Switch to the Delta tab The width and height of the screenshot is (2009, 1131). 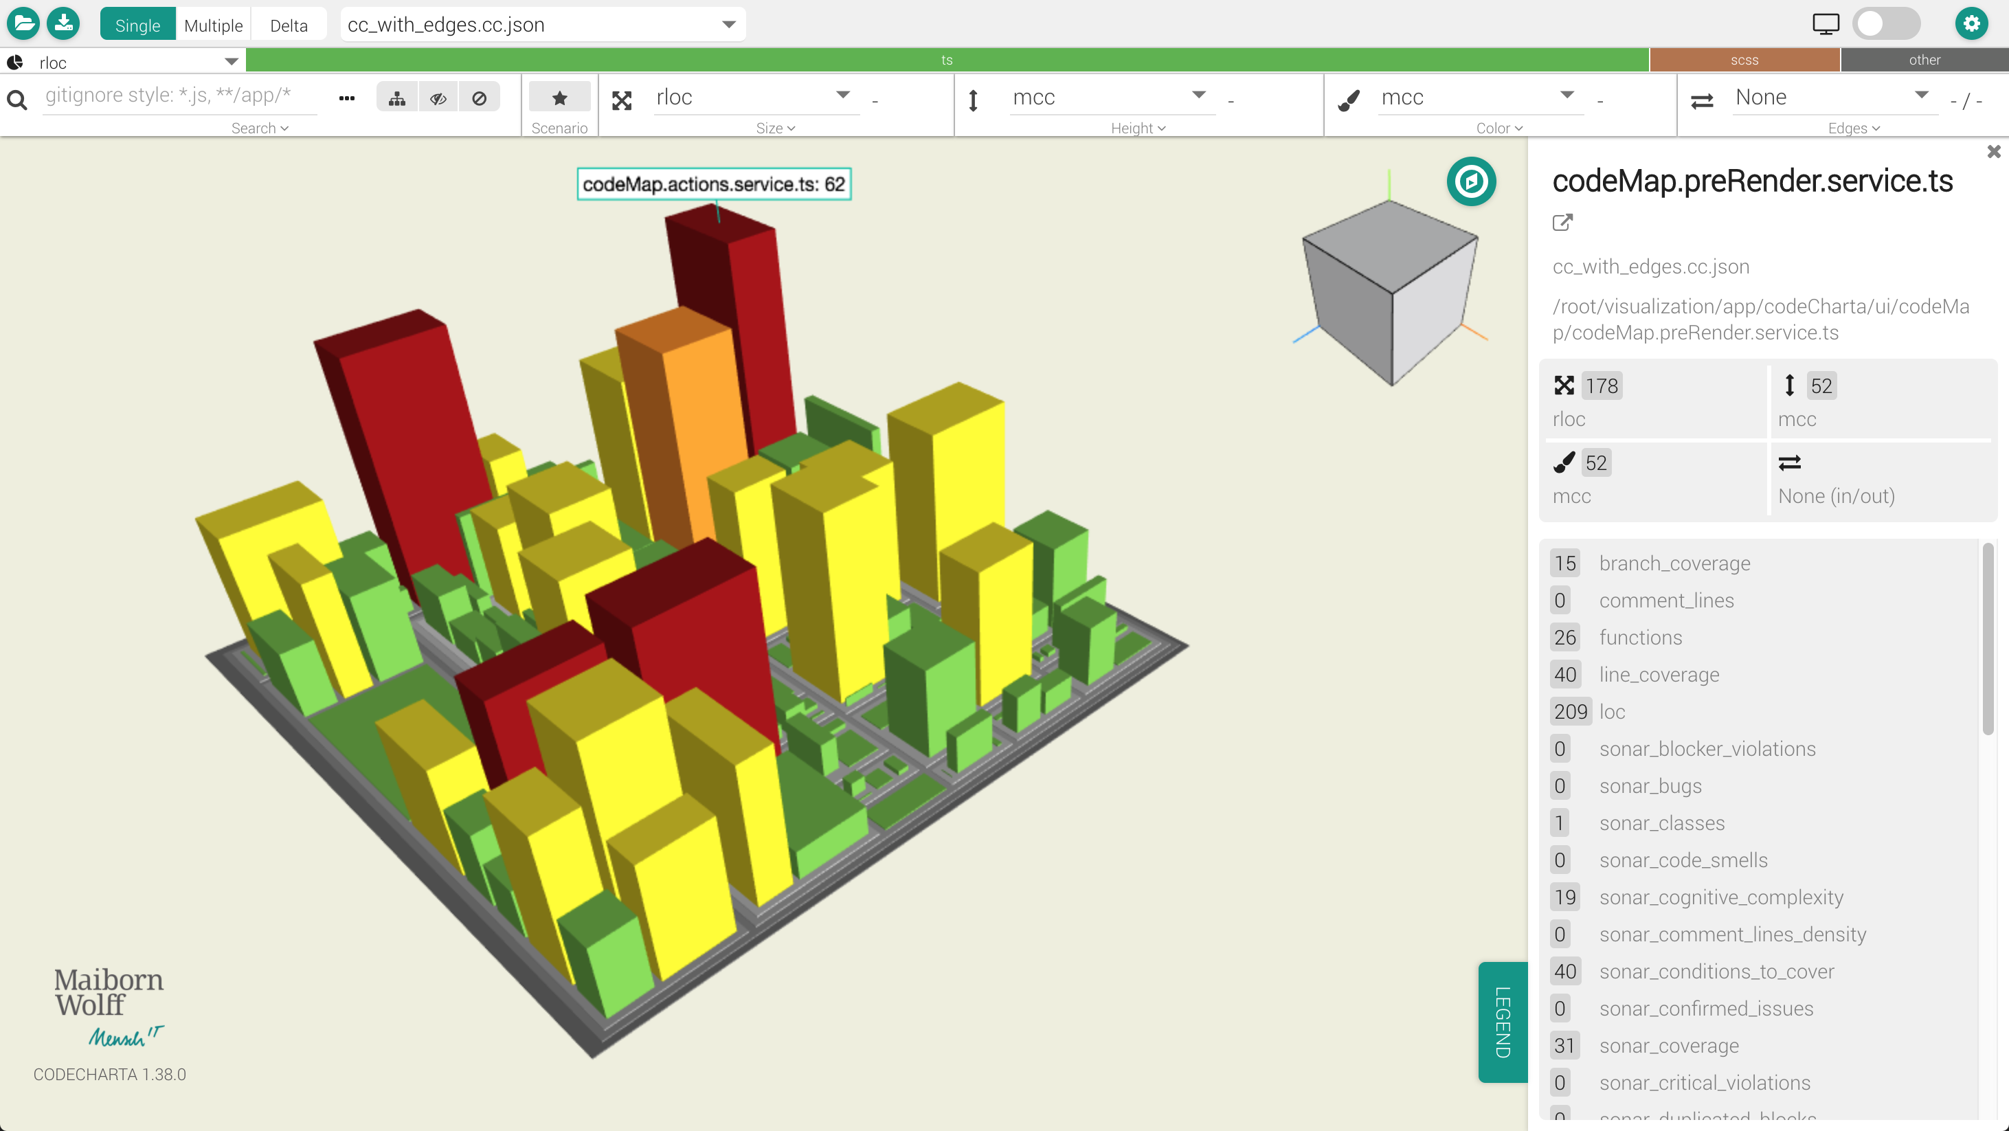(x=289, y=25)
